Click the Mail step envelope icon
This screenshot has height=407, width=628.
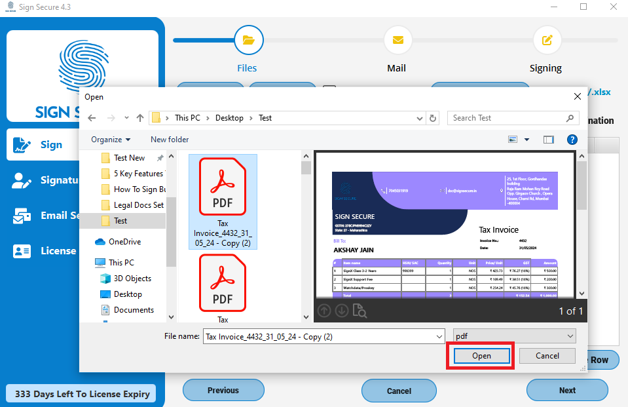pos(397,40)
